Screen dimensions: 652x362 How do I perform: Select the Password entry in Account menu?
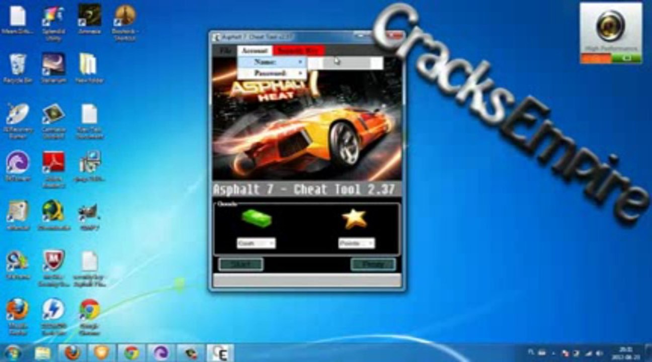point(272,73)
